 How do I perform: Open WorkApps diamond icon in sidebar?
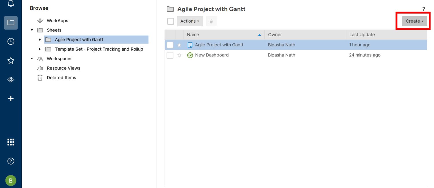11,79
